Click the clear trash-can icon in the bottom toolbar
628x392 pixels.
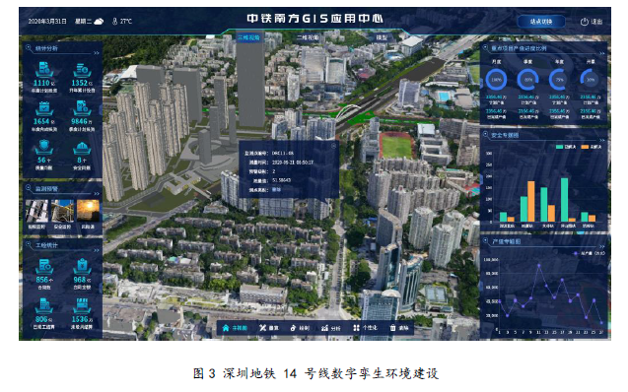393,328
